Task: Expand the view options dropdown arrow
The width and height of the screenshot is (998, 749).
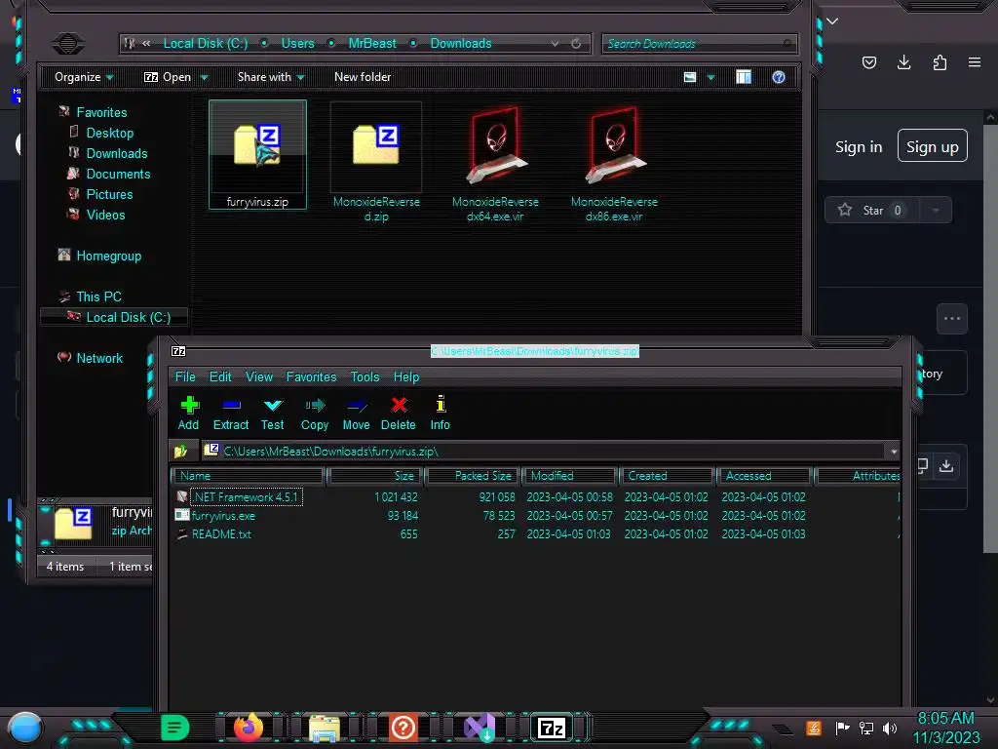Action: 710,78
